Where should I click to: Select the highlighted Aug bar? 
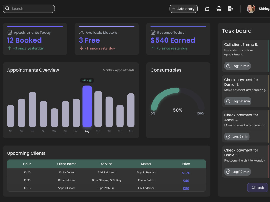pos(87,106)
